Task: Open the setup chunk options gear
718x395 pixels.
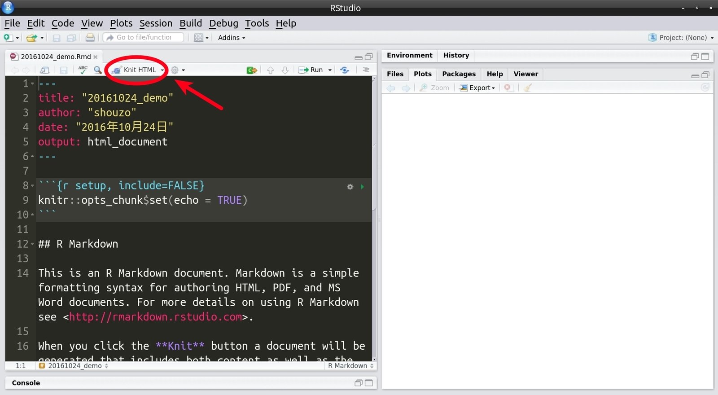Action: point(350,187)
